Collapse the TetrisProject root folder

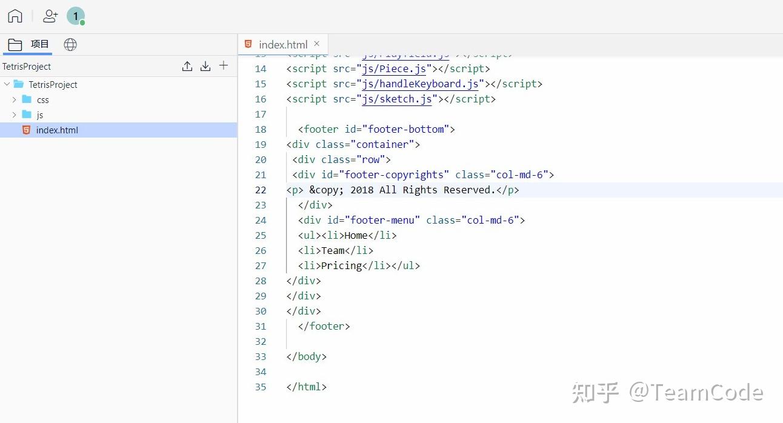click(x=6, y=85)
